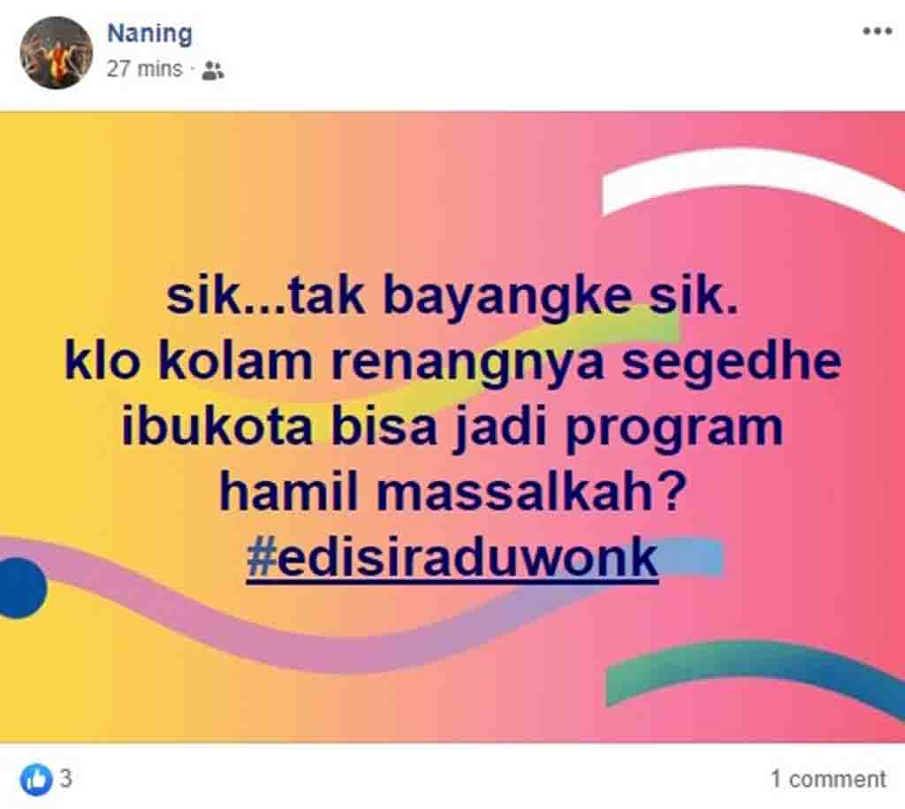Click the blue thumbs-up reaction icon
This screenshot has height=809, width=905.
[36, 779]
